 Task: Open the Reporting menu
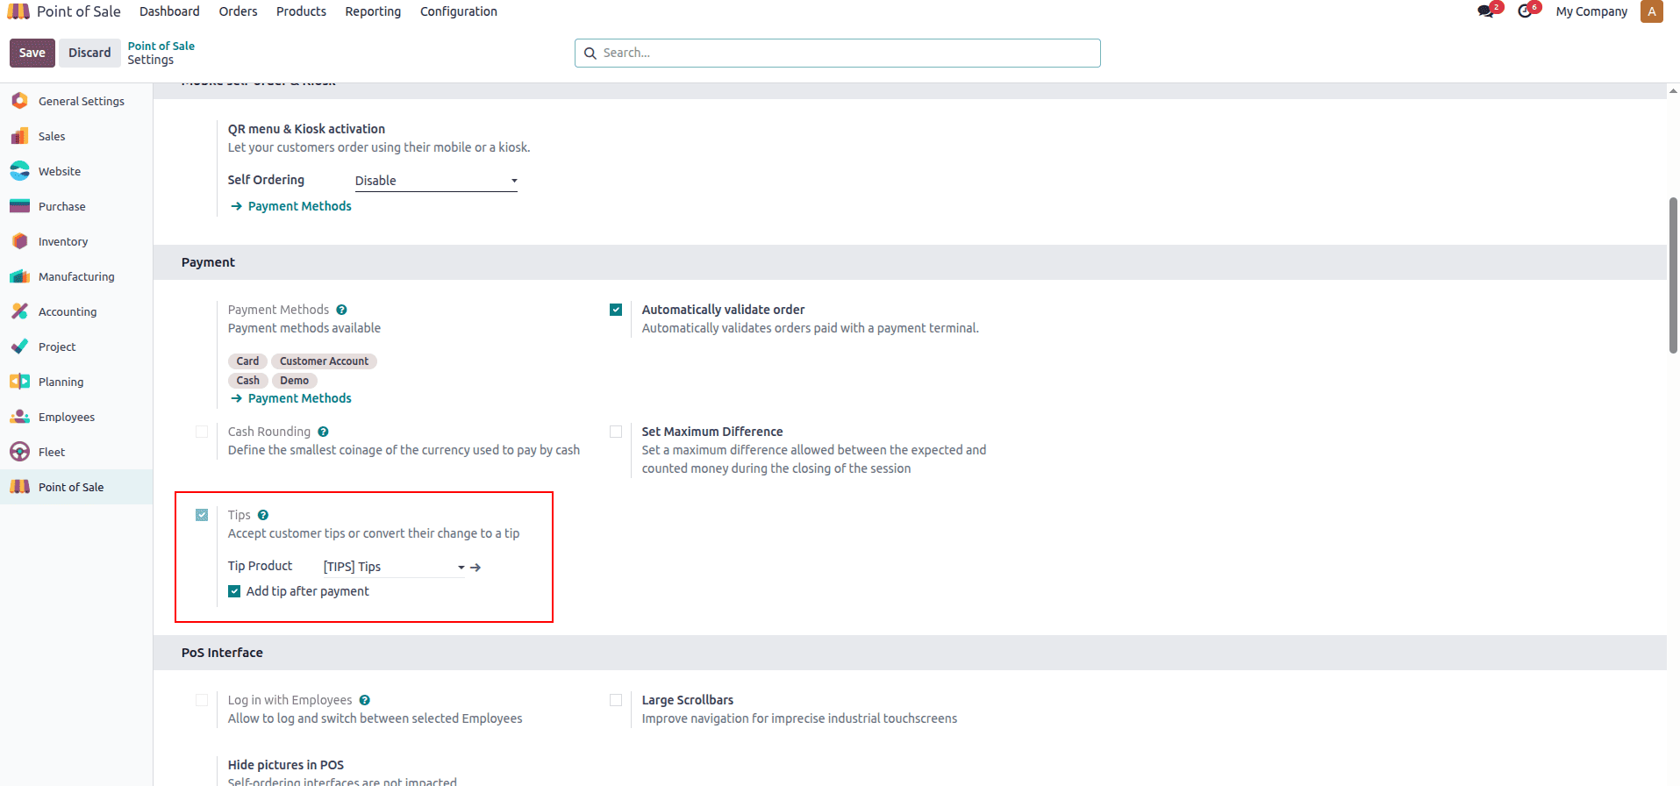373,11
